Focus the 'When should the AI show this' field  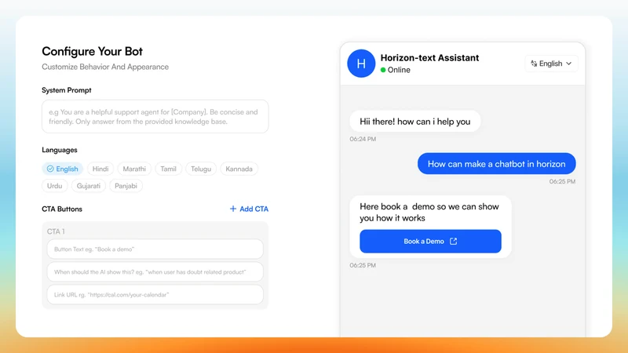pyautogui.click(x=155, y=271)
